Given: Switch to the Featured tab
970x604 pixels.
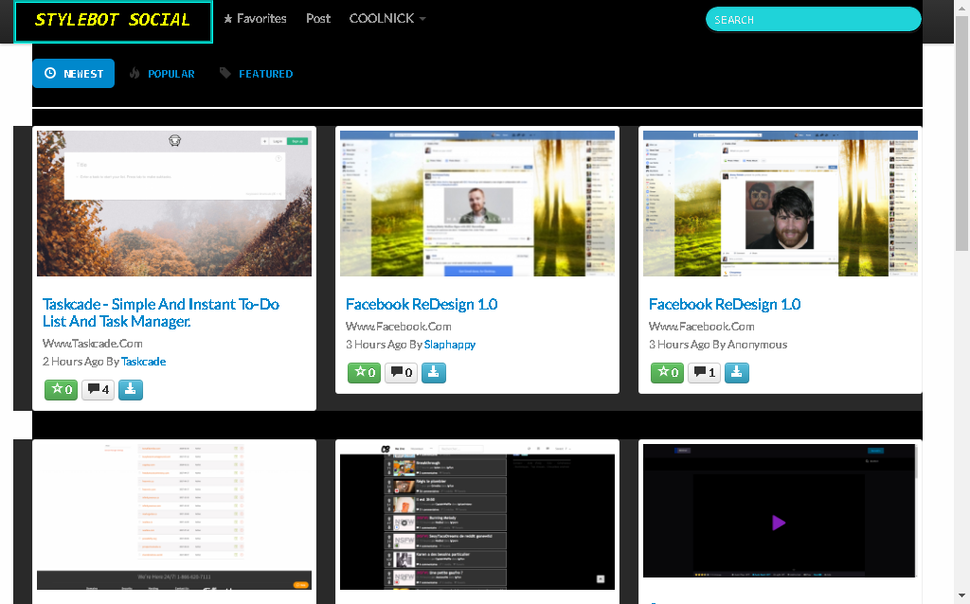Looking at the screenshot, I should pyautogui.click(x=257, y=73).
